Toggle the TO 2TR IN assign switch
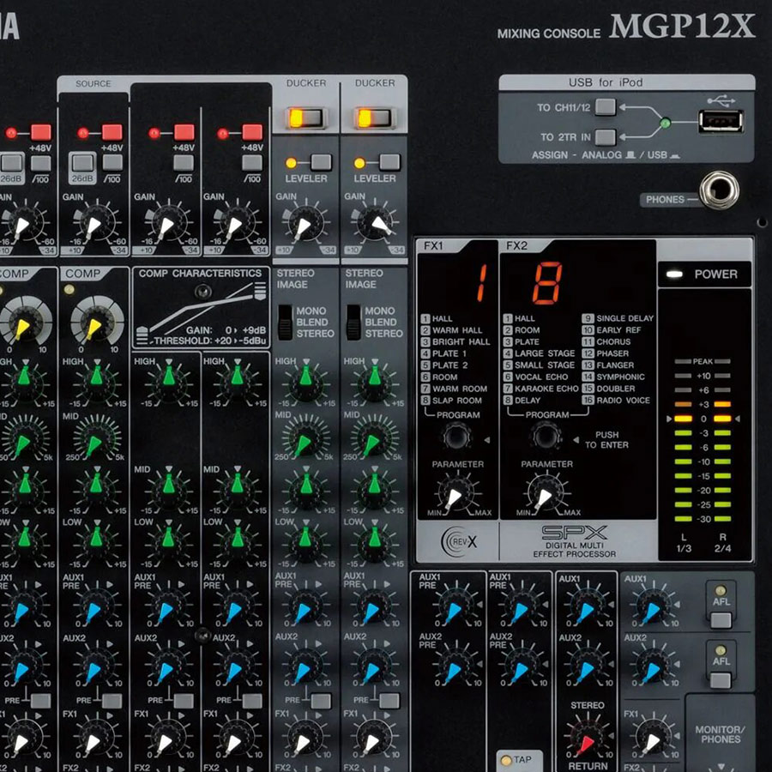 click(x=606, y=136)
